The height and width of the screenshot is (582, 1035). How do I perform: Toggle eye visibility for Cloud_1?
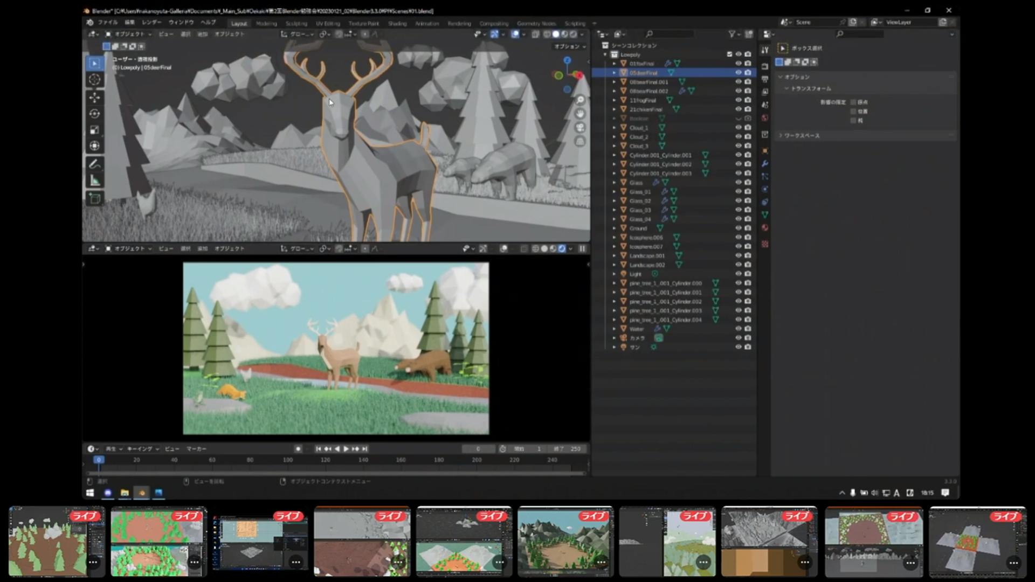click(x=739, y=128)
